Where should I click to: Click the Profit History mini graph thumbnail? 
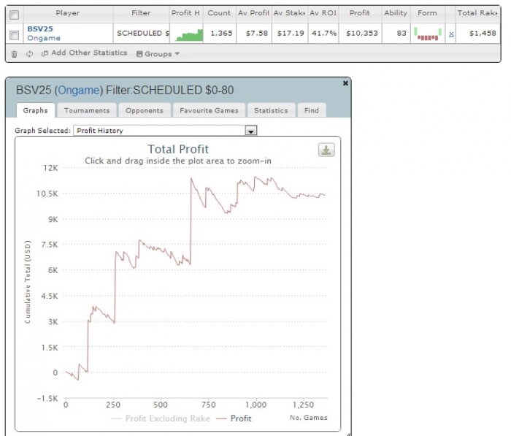coord(188,35)
